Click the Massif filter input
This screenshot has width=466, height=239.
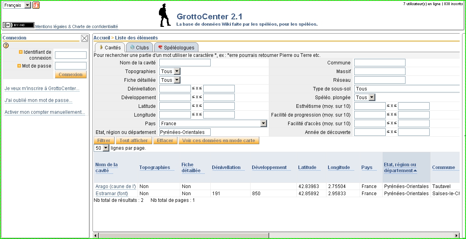tap(380, 71)
